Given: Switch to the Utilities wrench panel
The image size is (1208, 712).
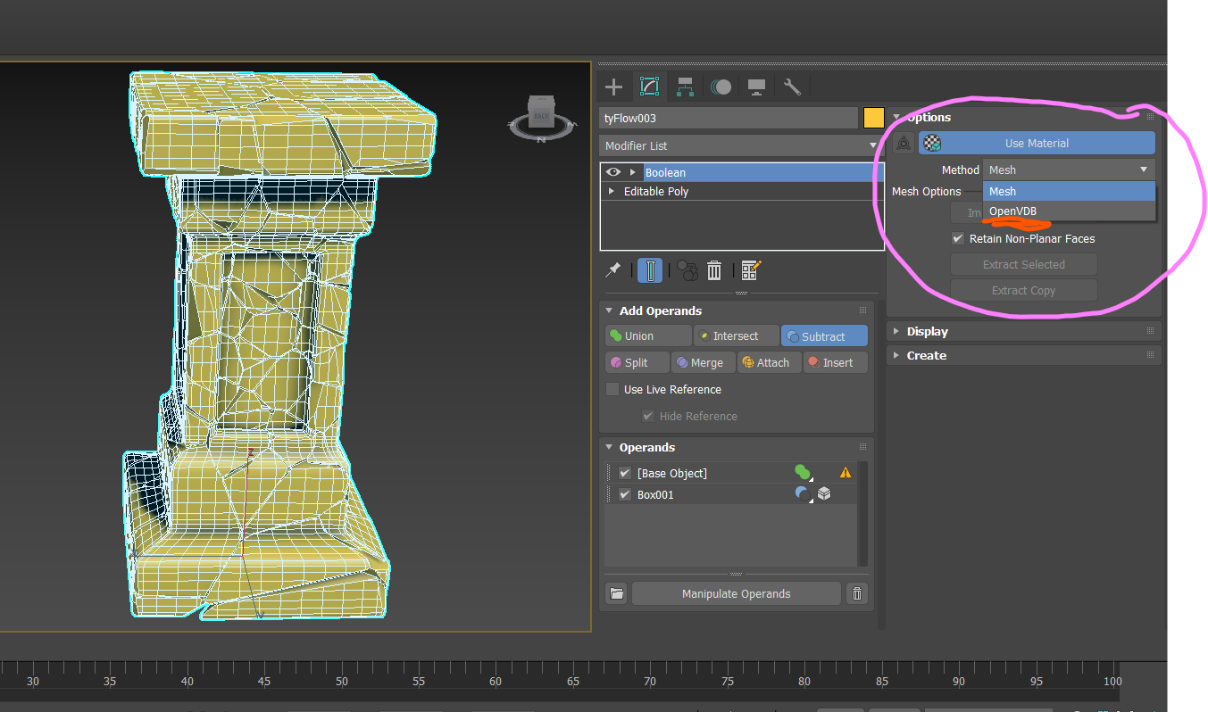Looking at the screenshot, I should 792,87.
